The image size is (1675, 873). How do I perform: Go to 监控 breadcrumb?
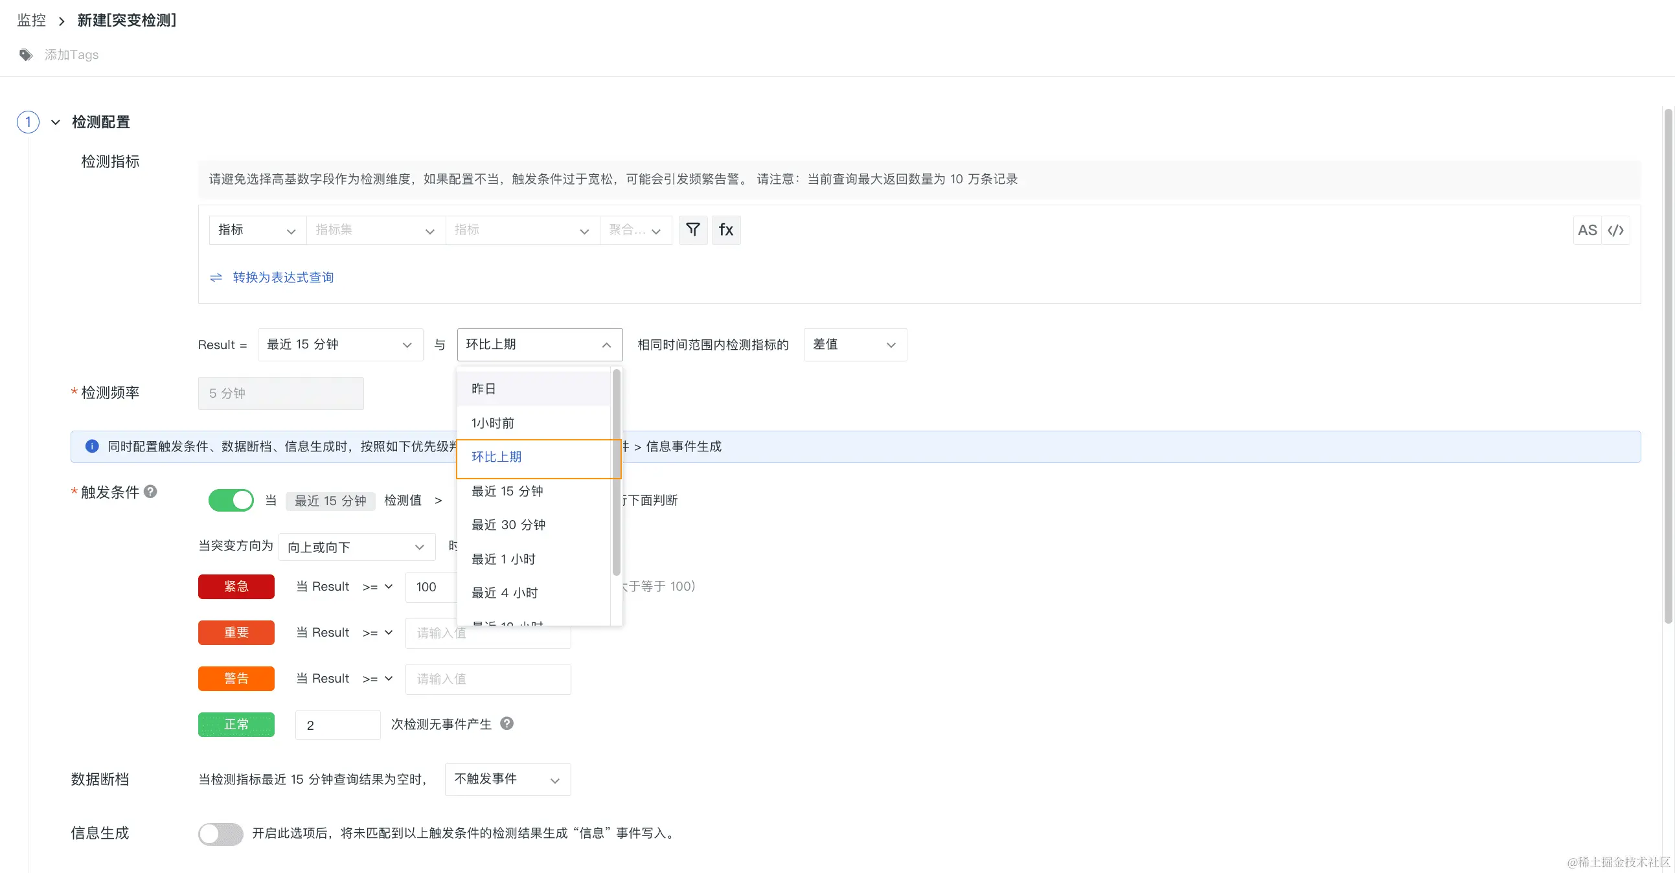(32, 20)
